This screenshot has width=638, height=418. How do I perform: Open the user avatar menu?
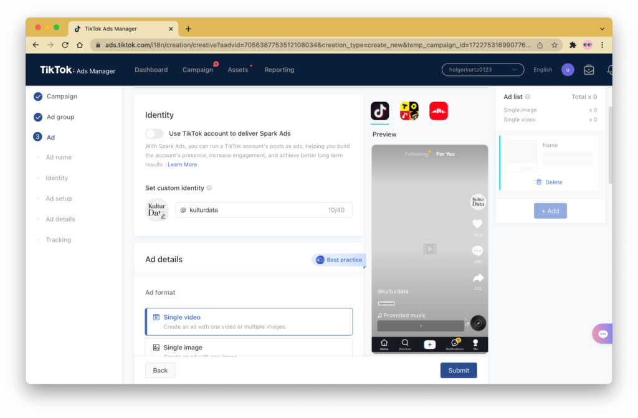click(568, 70)
